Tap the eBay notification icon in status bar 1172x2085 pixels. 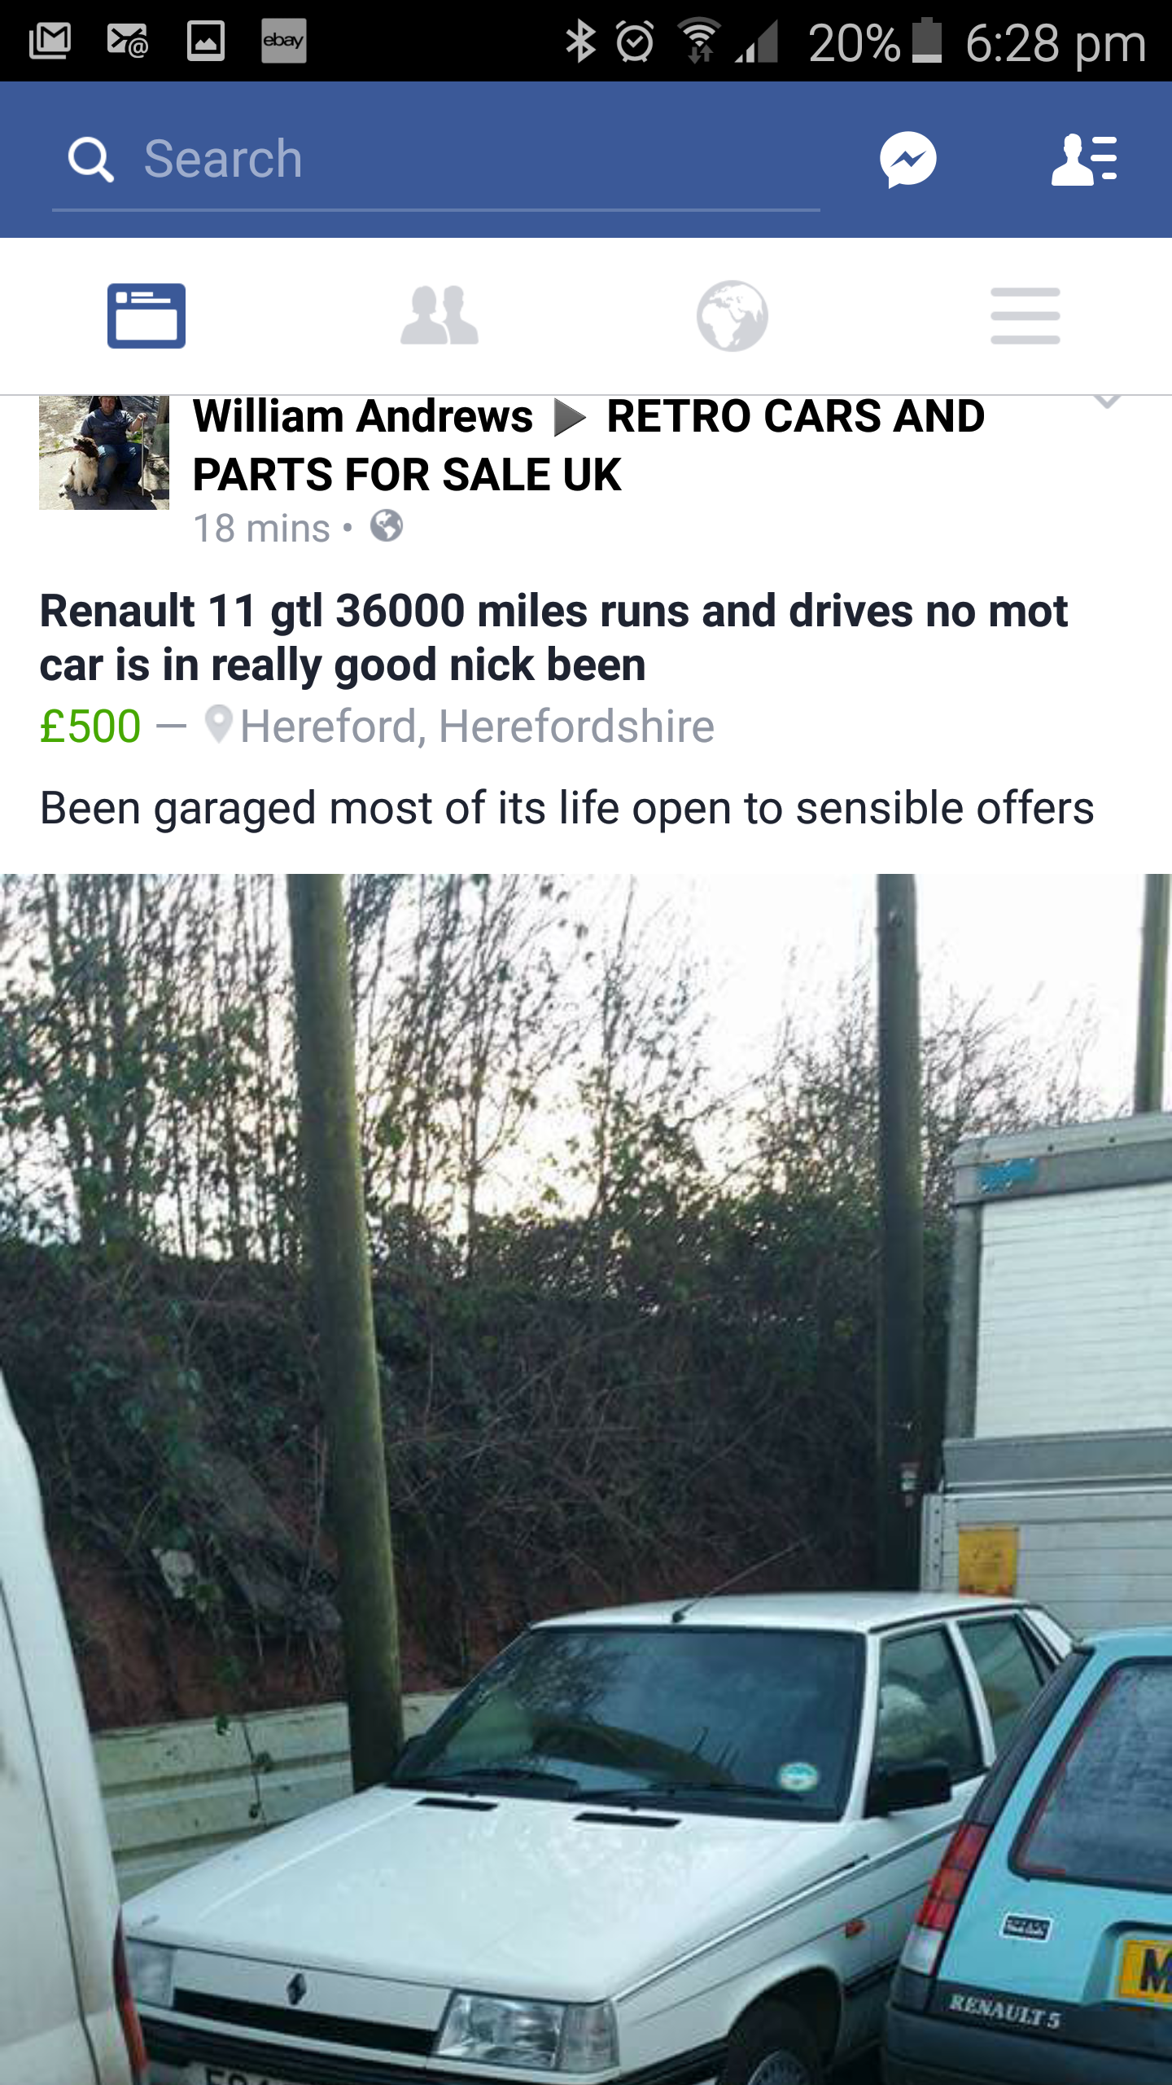pyautogui.click(x=283, y=41)
